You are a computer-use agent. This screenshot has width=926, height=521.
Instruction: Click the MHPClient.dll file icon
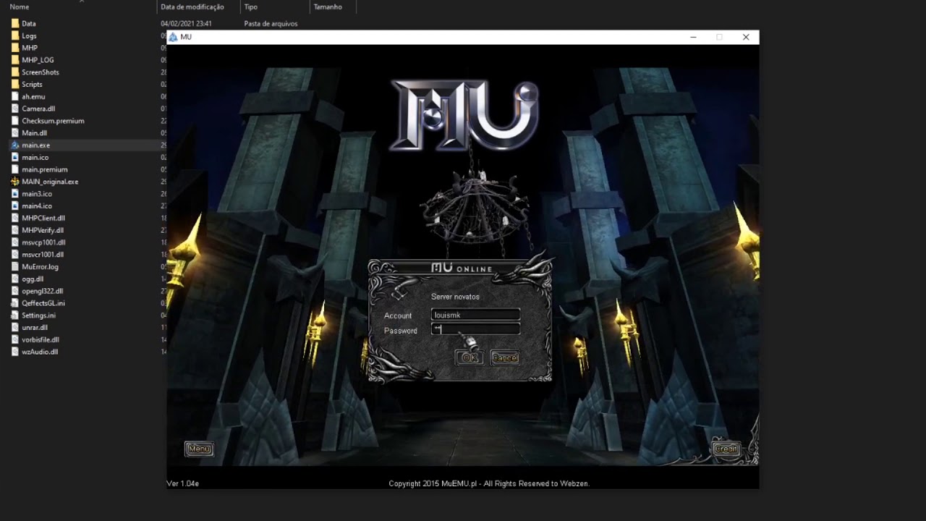(x=15, y=218)
